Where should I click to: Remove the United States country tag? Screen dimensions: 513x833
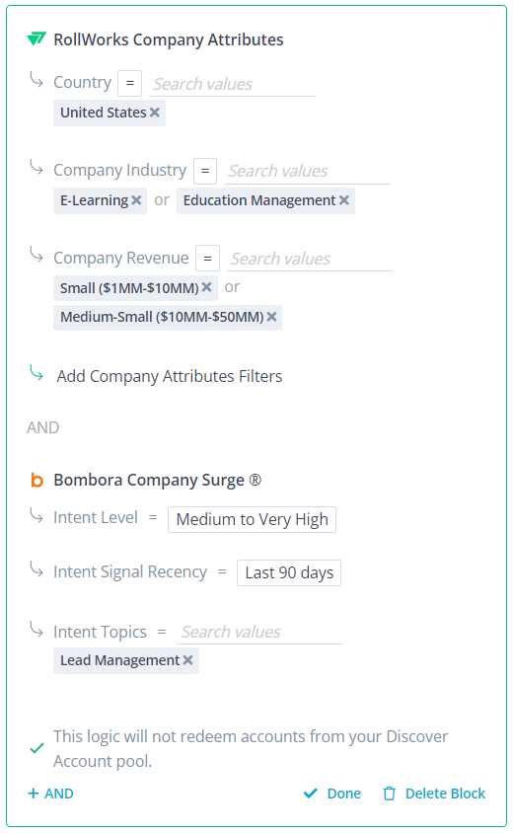click(155, 113)
